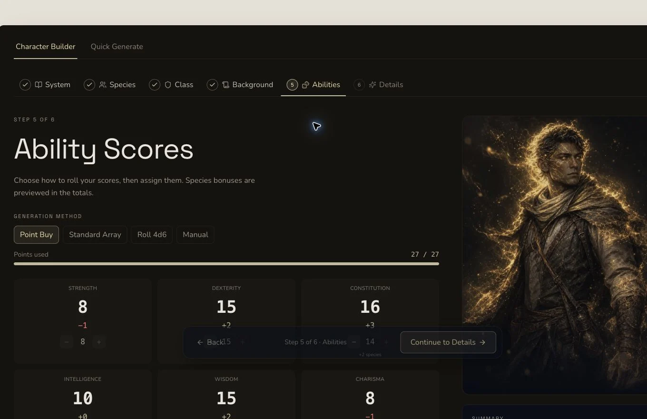The width and height of the screenshot is (647, 419).
Task: Go to the Details step
Action: pos(379,85)
